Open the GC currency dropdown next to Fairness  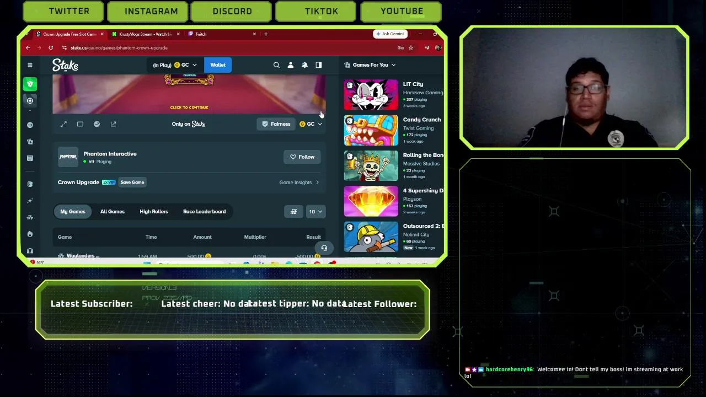(x=311, y=124)
